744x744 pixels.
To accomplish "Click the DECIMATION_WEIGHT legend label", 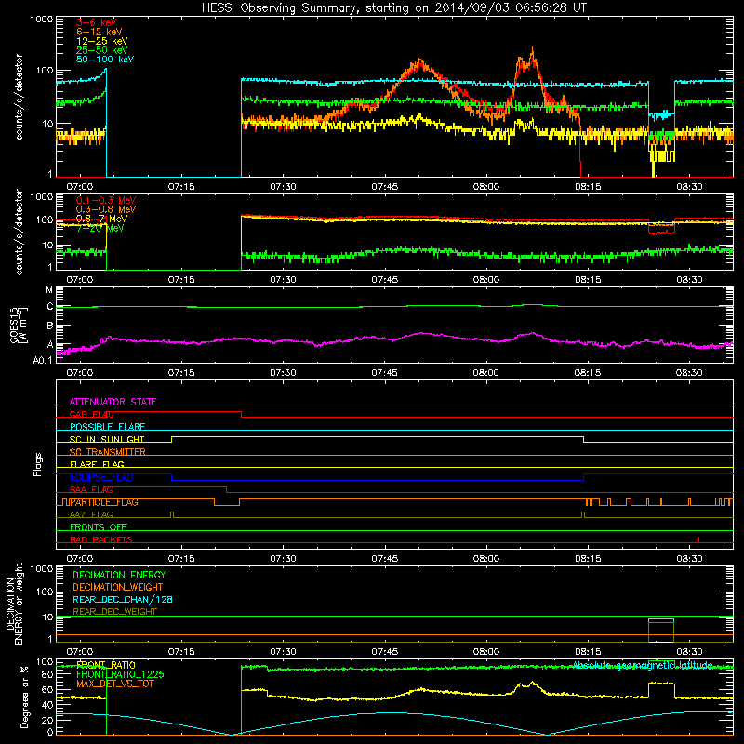I will click(118, 587).
